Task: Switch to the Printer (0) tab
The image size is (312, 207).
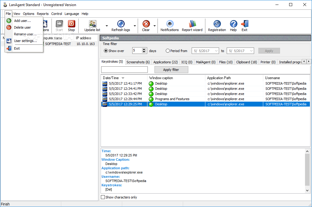Action: [268, 62]
